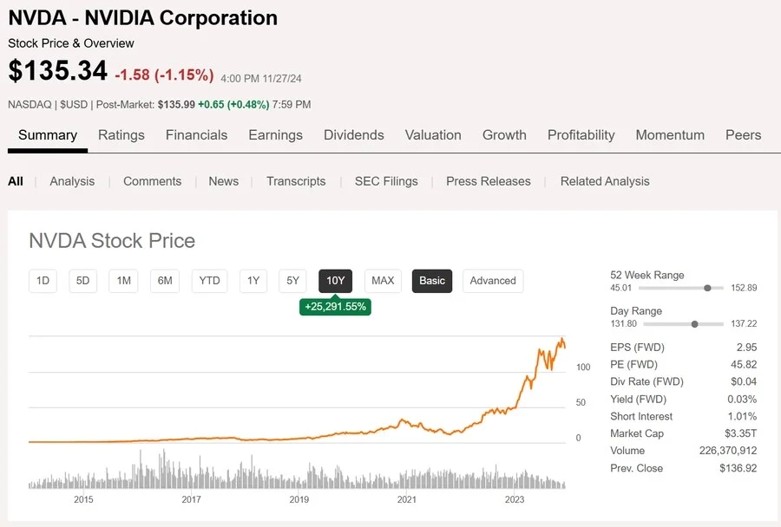This screenshot has height=527, width=781.
Task: Select the Dividends tab
Action: tap(353, 135)
